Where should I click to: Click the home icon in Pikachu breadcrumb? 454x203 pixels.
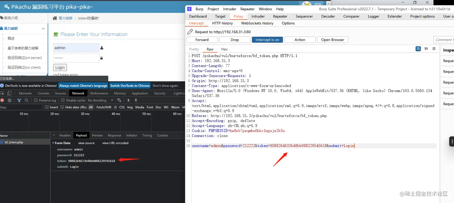[x=55, y=18]
